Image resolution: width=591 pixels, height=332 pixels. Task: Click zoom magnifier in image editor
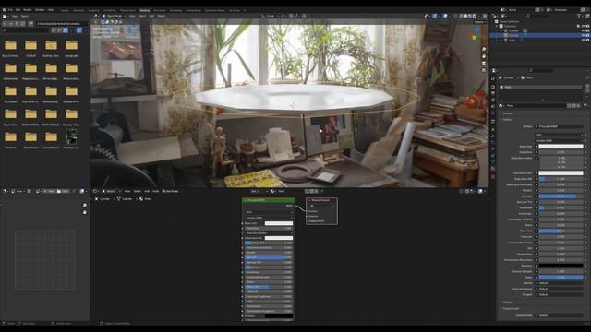tap(84, 205)
